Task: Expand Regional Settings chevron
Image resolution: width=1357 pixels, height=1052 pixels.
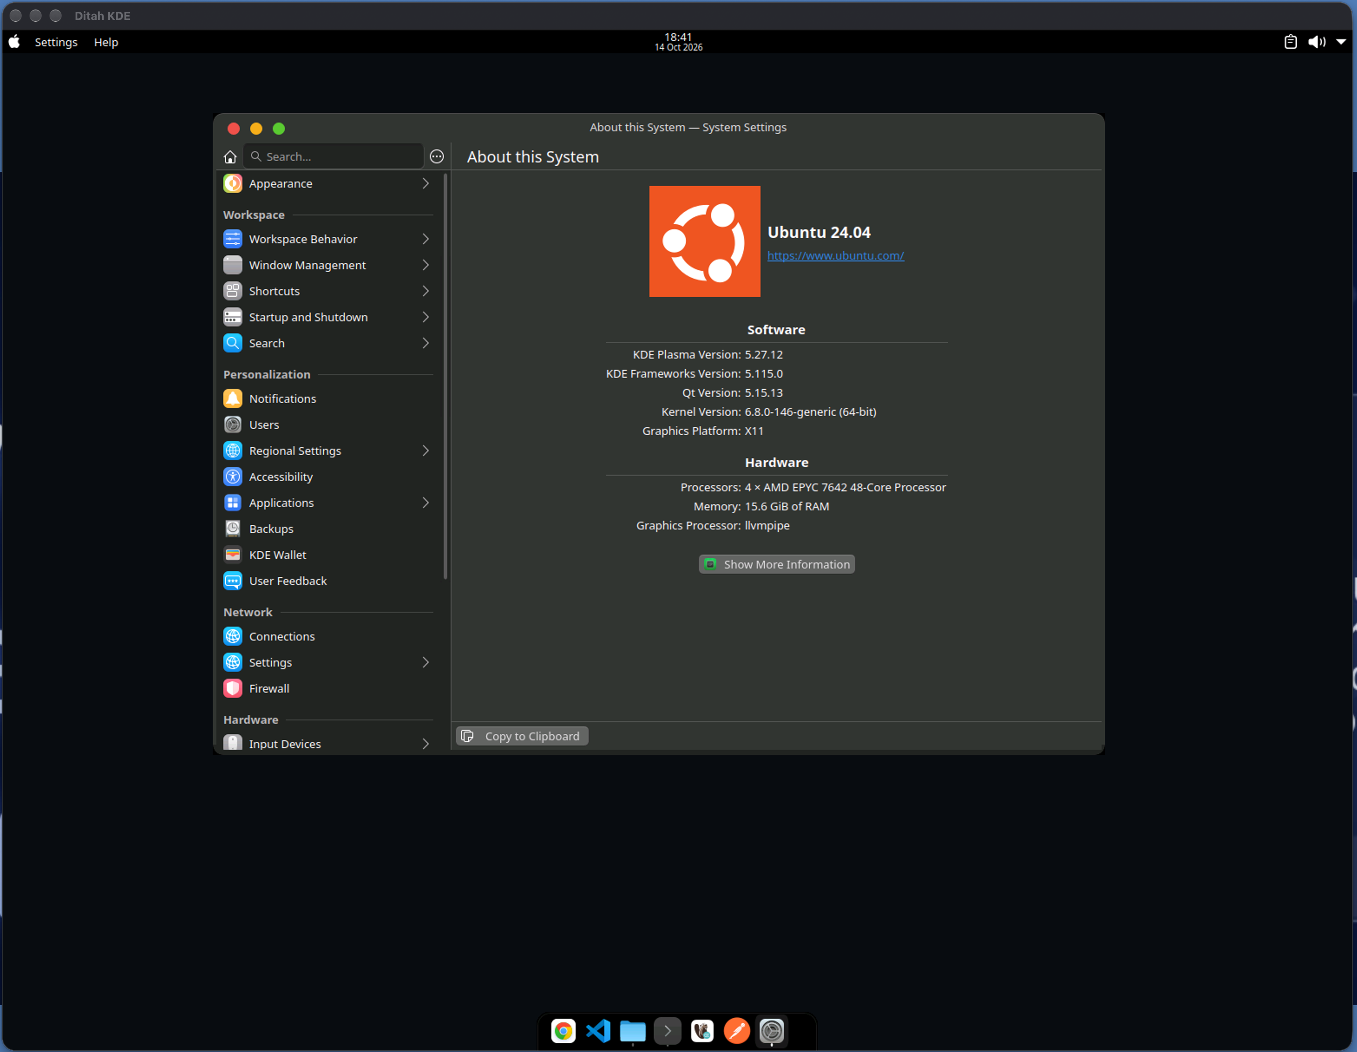Action: [425, 451]
